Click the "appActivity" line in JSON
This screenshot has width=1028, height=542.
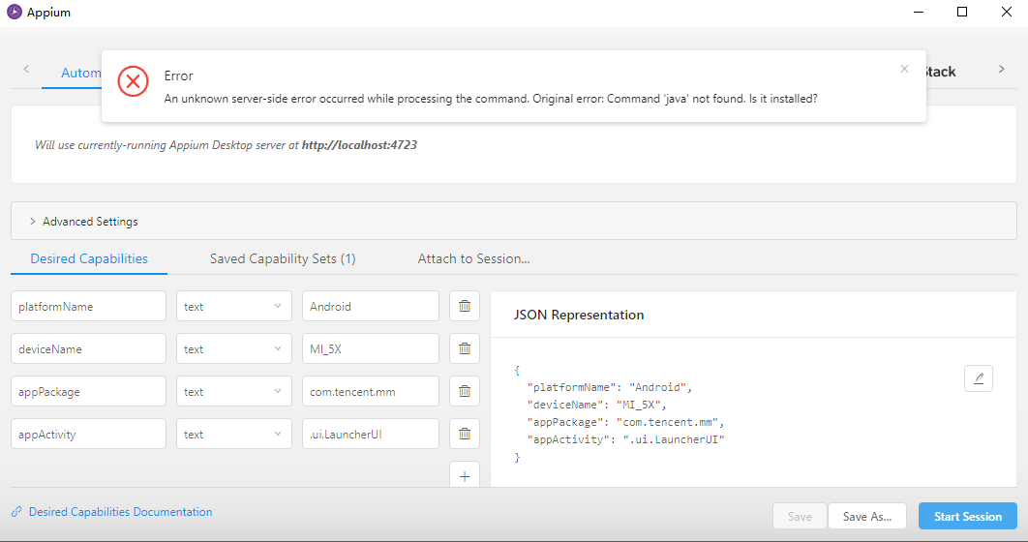click(625, 439)
